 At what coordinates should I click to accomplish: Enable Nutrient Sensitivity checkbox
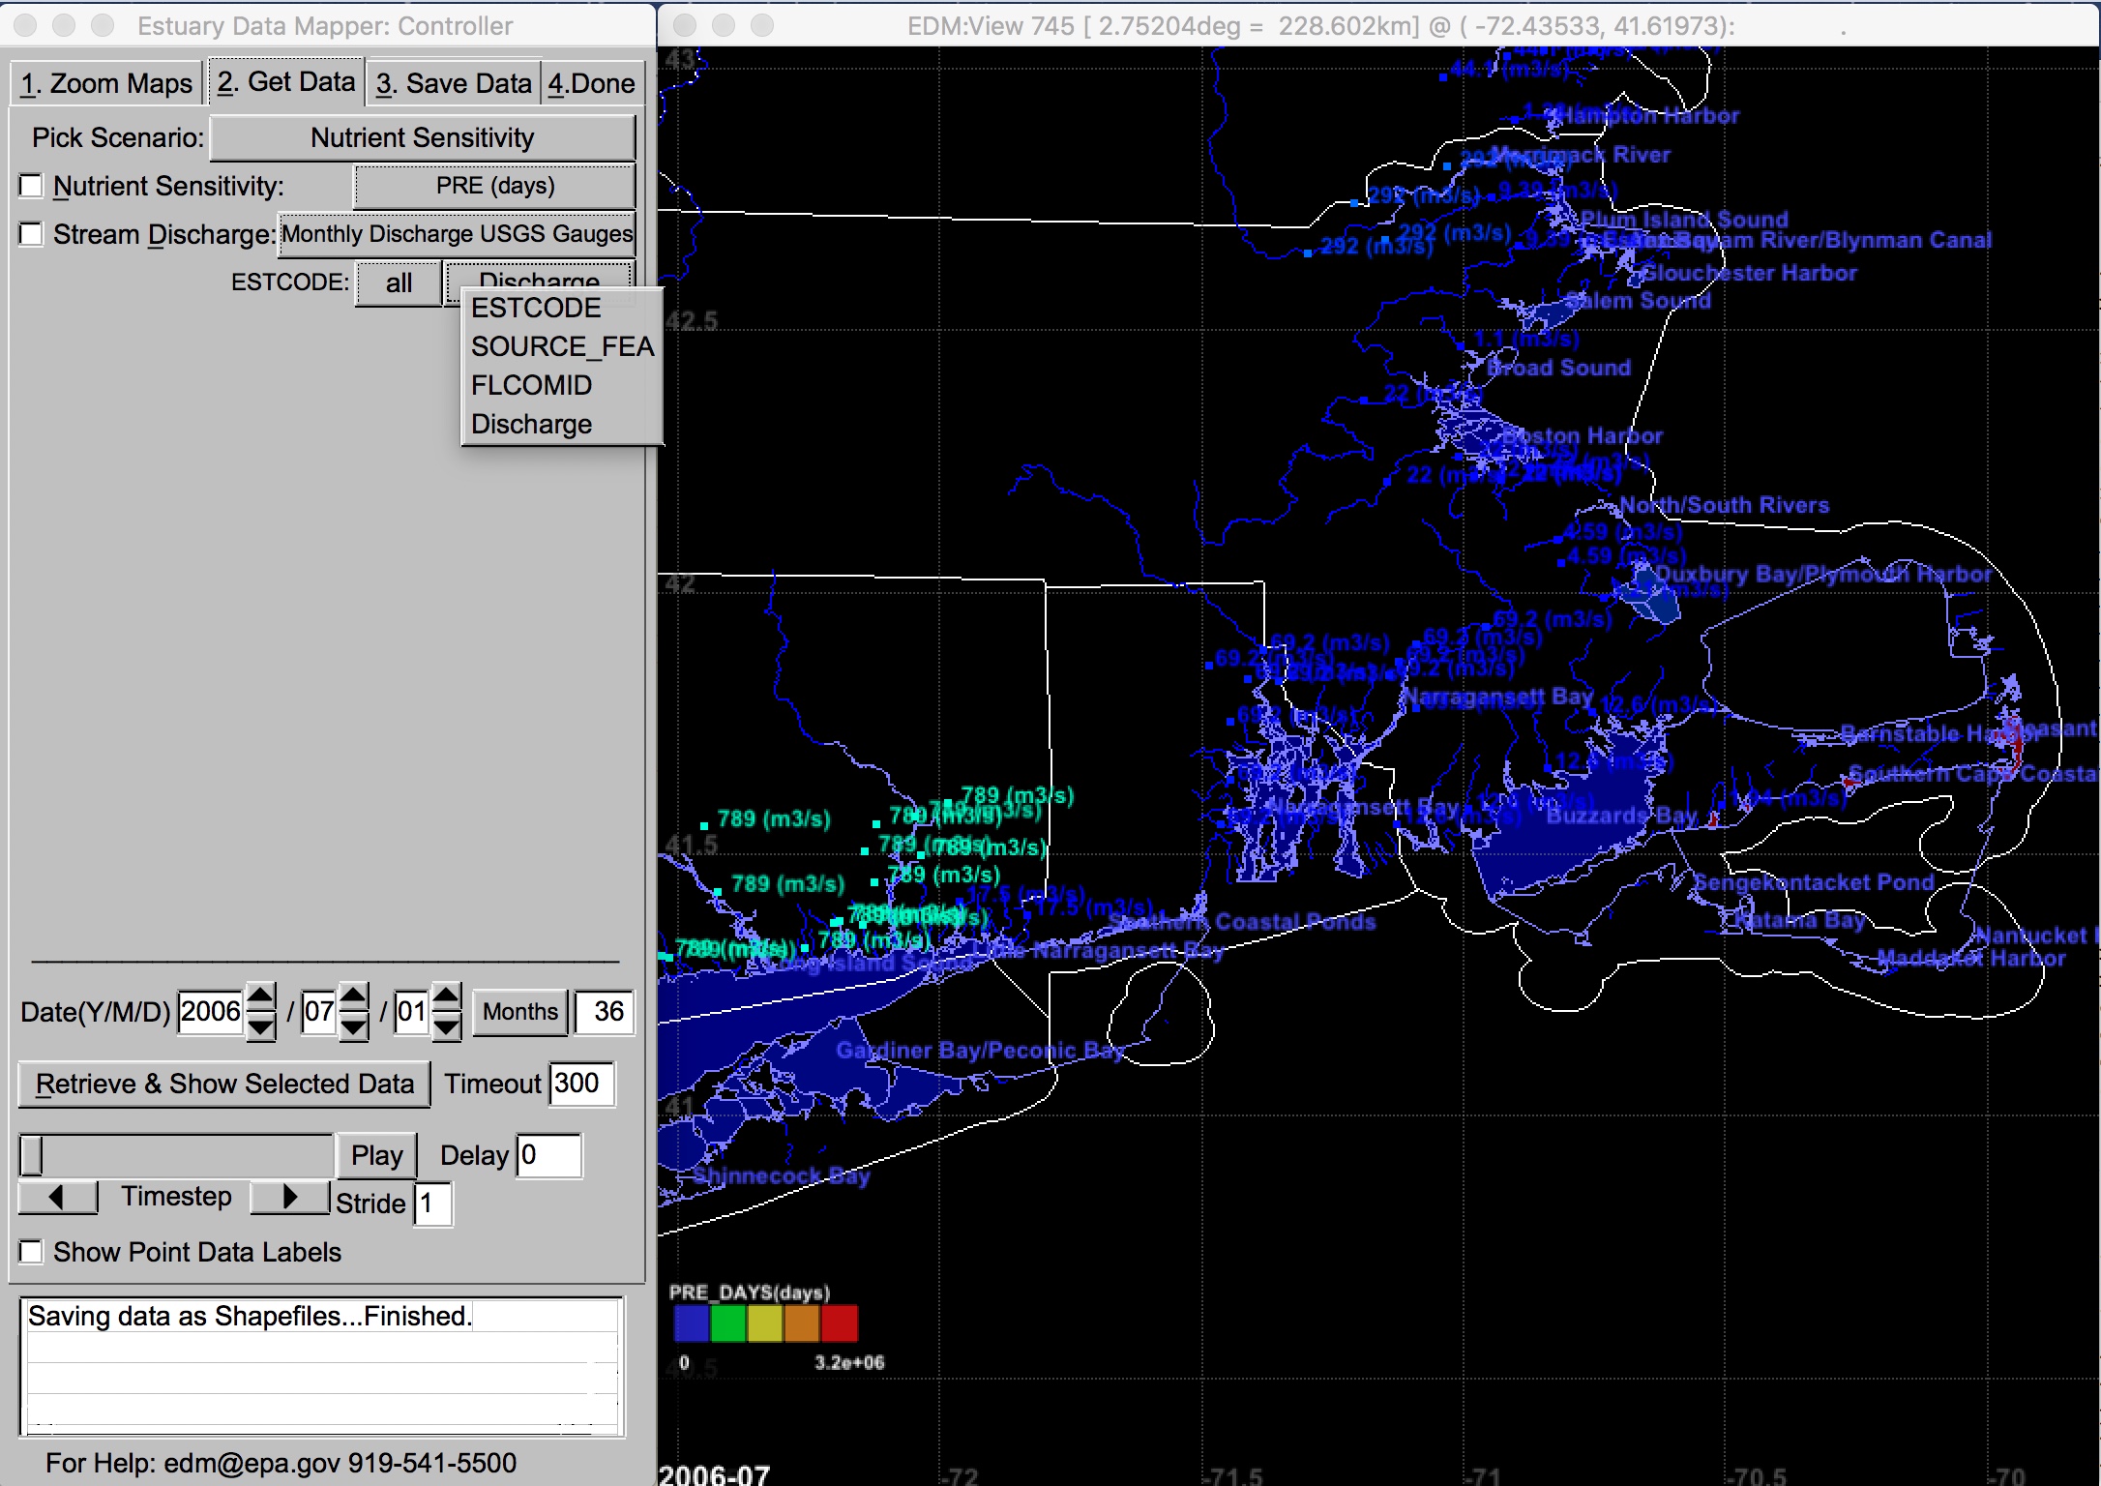pos(32,186)
